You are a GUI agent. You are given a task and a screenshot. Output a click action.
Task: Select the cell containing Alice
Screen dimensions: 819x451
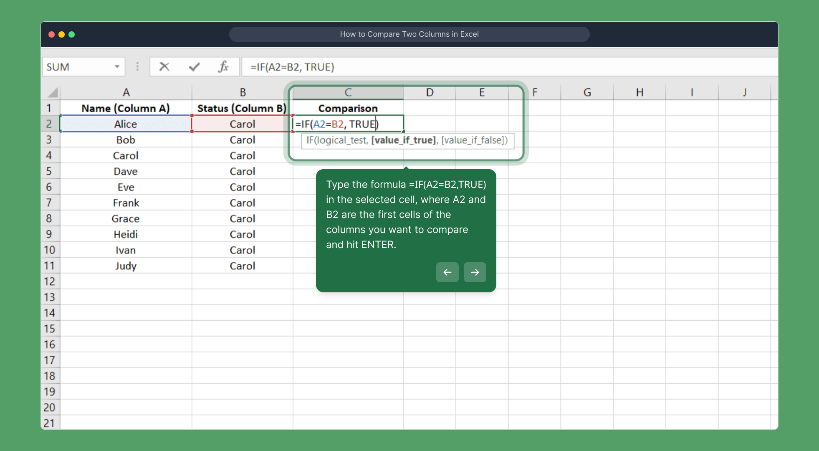click(126, 124)
